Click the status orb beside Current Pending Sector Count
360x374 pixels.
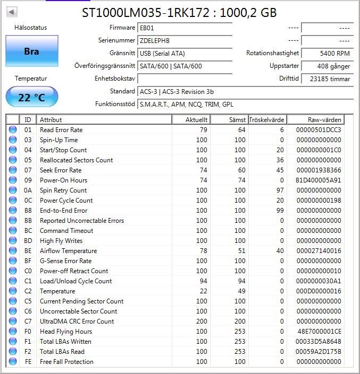tap(13, 301)
